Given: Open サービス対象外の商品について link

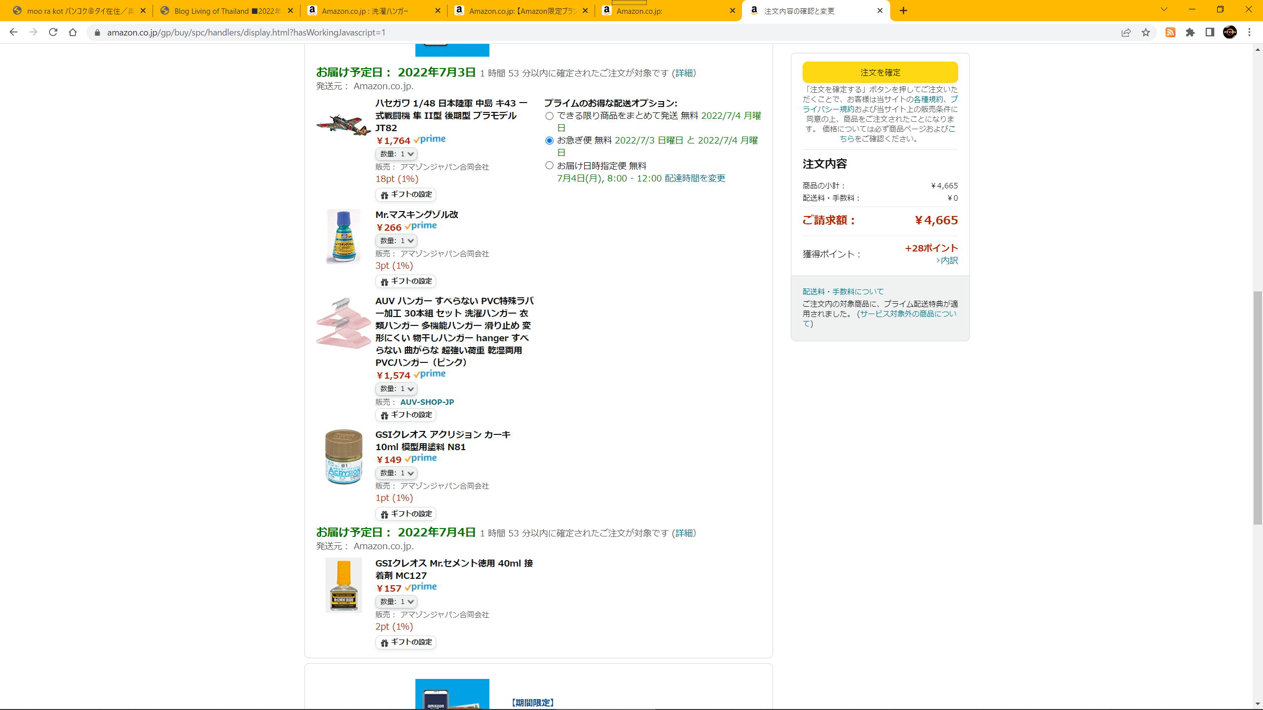Looking at the screenshot, I should (x=908, y=314).
